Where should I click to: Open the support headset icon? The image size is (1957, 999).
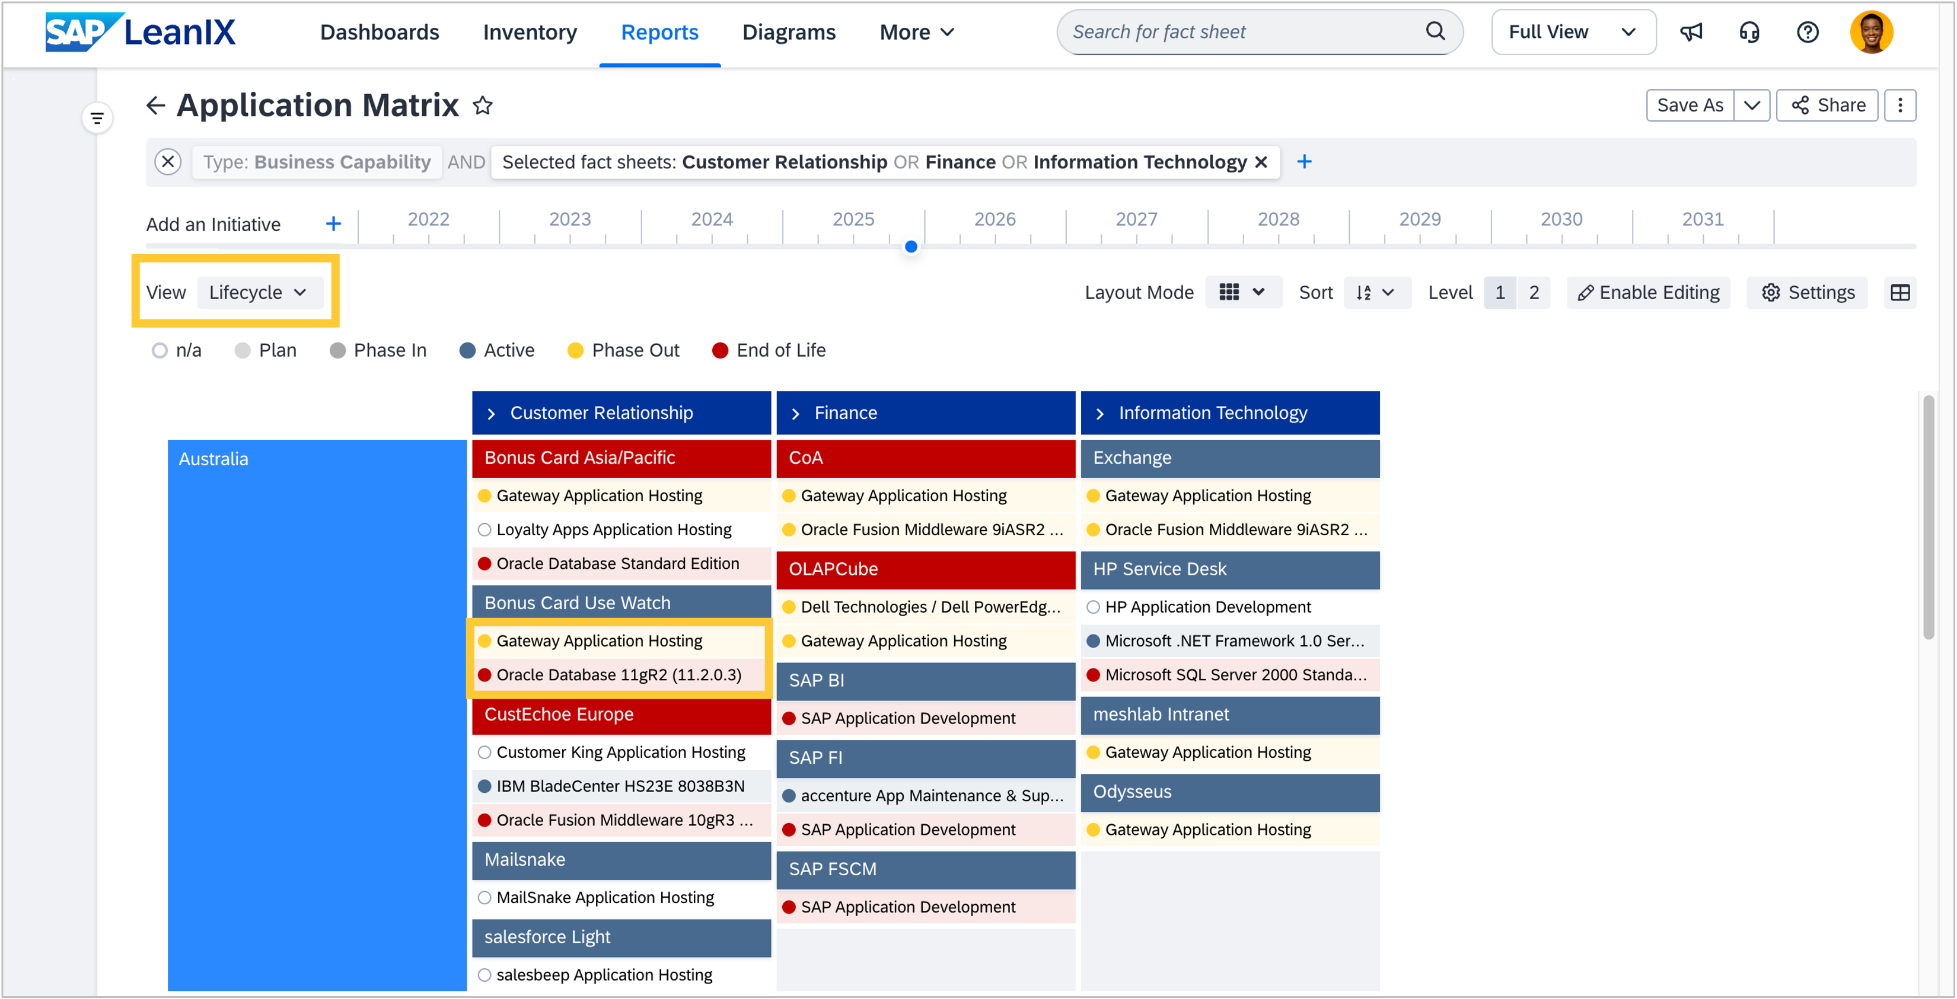[1749, 32]
